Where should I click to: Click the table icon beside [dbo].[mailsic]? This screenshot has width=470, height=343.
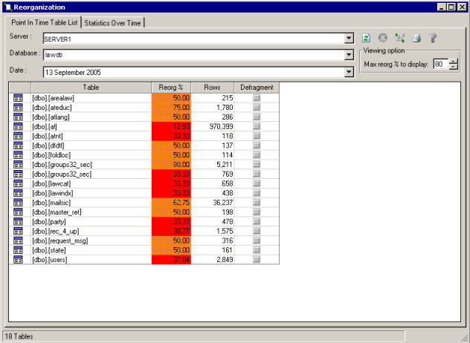coord(18,203)
